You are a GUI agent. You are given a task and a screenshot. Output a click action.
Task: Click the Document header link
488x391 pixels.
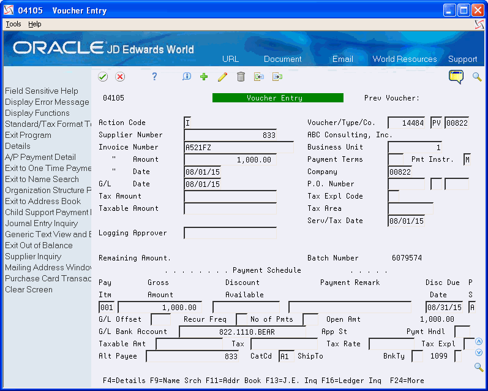(283, 59)
